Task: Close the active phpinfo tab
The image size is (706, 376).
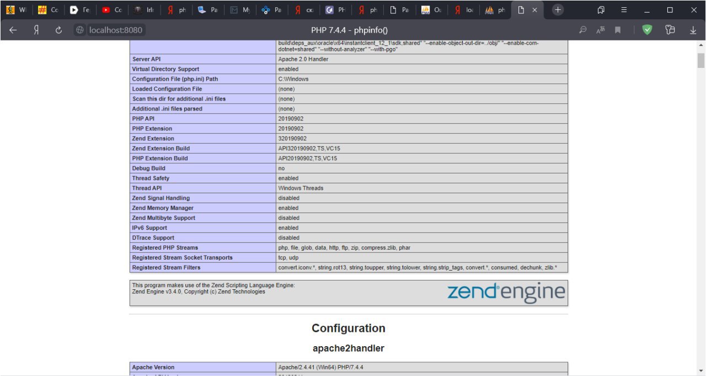Action: [534, 10]
